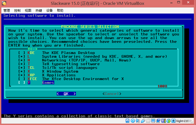Viewport: 196px width, 125px height.
Task: Click the 100% scroll position indicator
Action: (162, 86)
